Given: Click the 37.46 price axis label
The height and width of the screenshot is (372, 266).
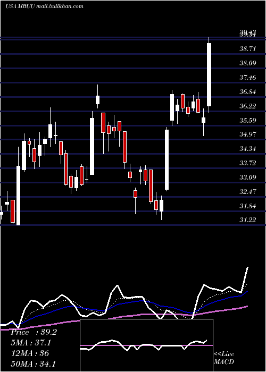Looking at the screenshot, I should 248,78.
